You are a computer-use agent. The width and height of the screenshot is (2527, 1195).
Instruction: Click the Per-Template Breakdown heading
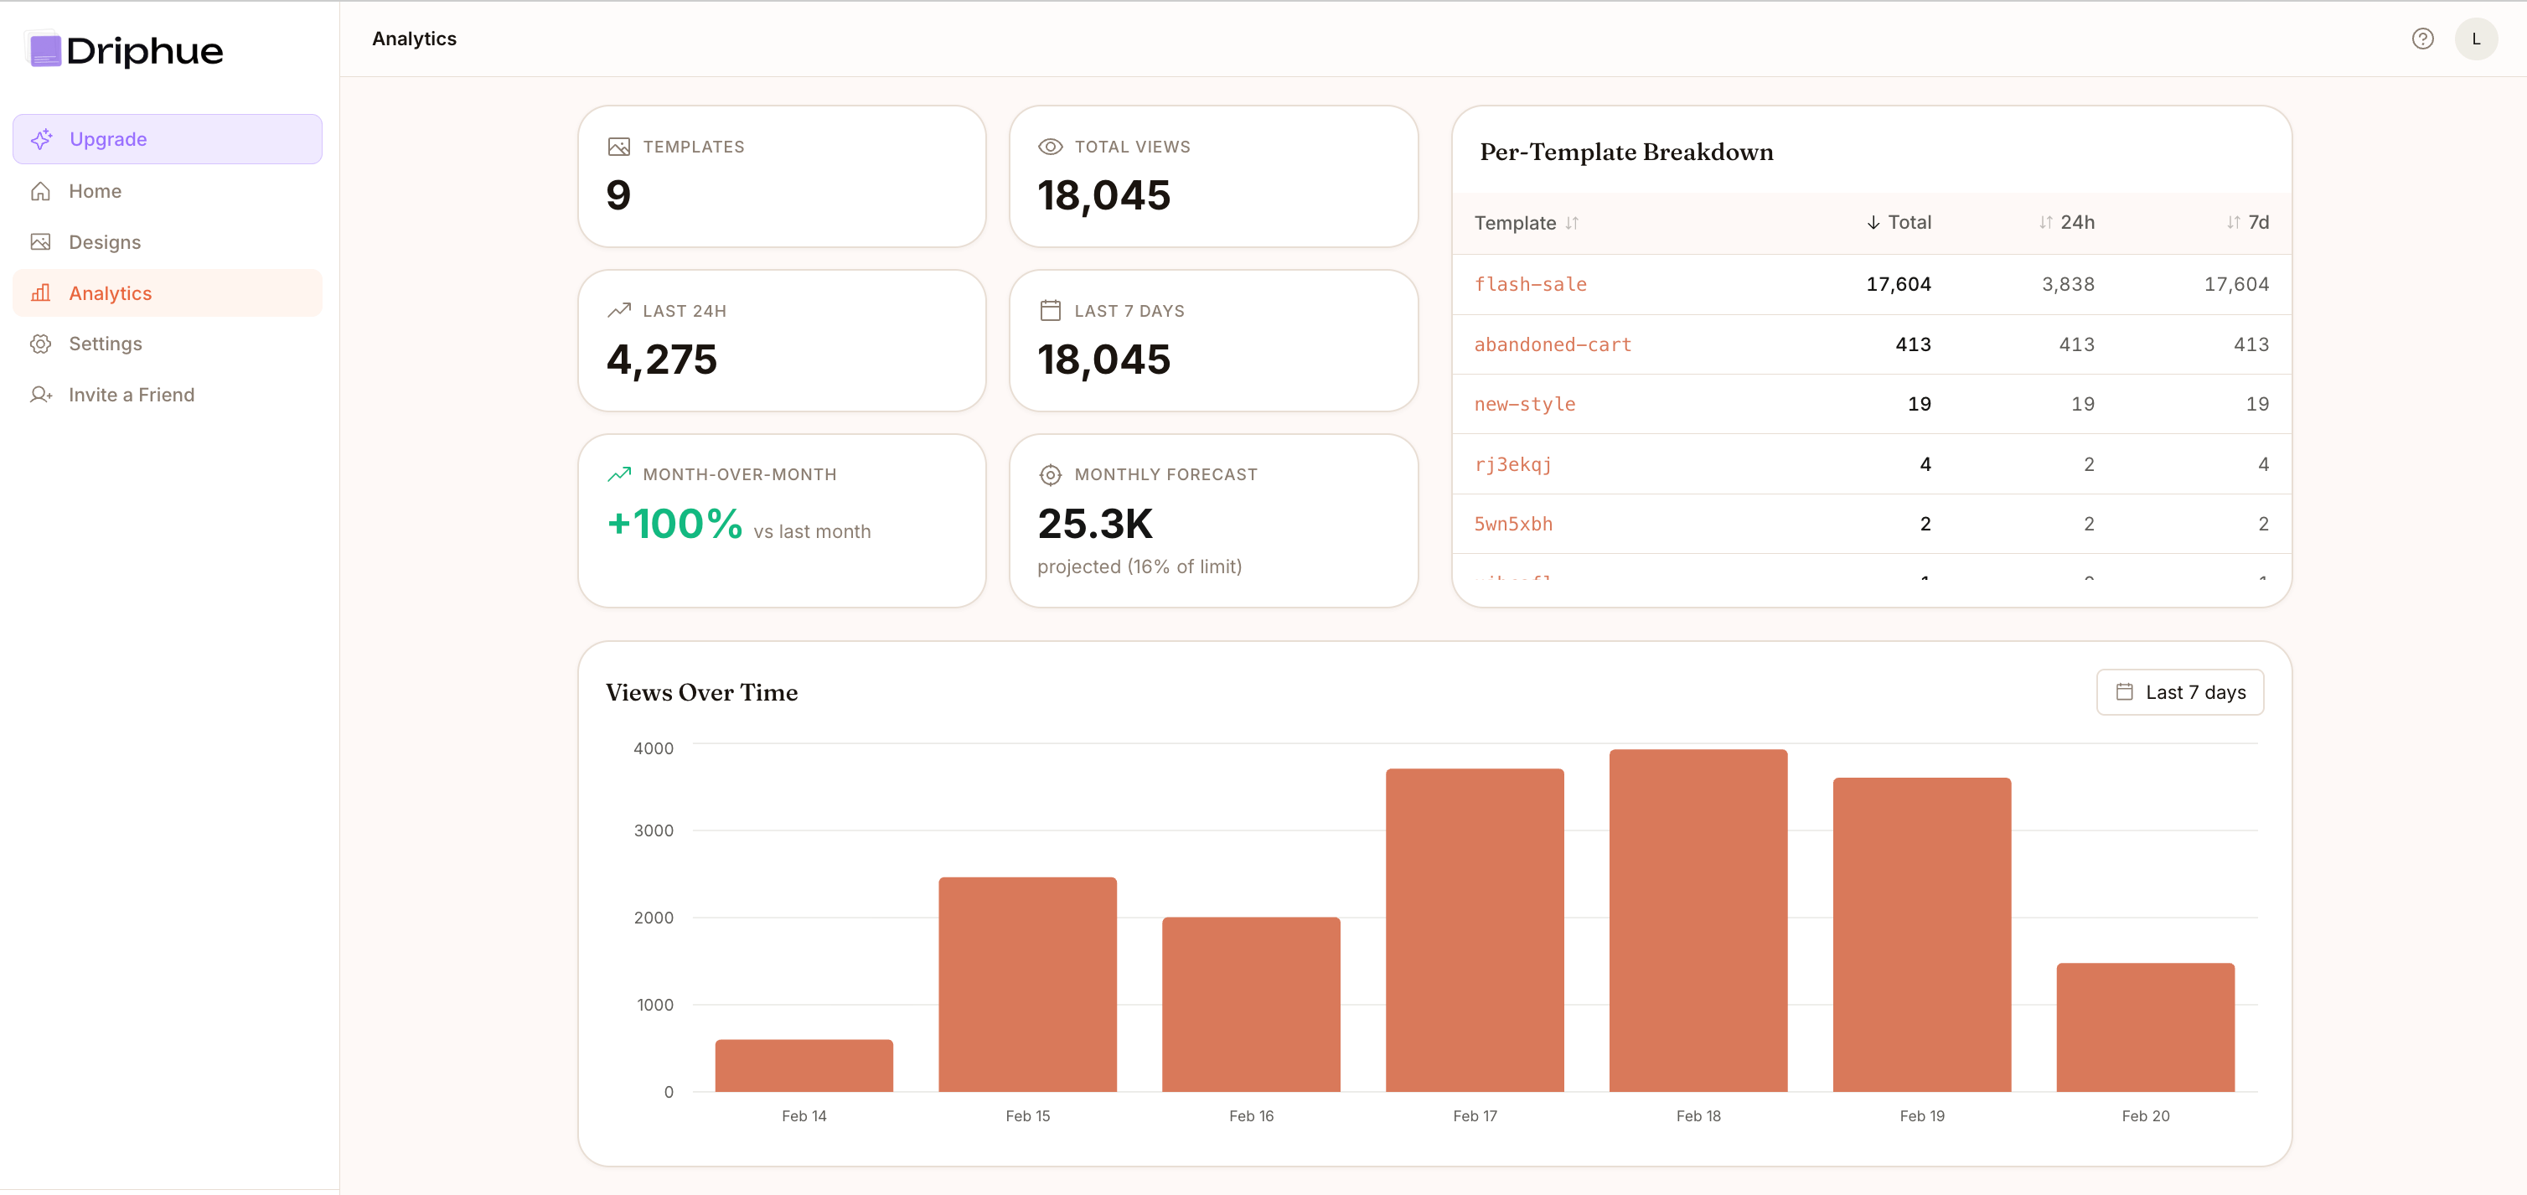(x=1626, y=152)
